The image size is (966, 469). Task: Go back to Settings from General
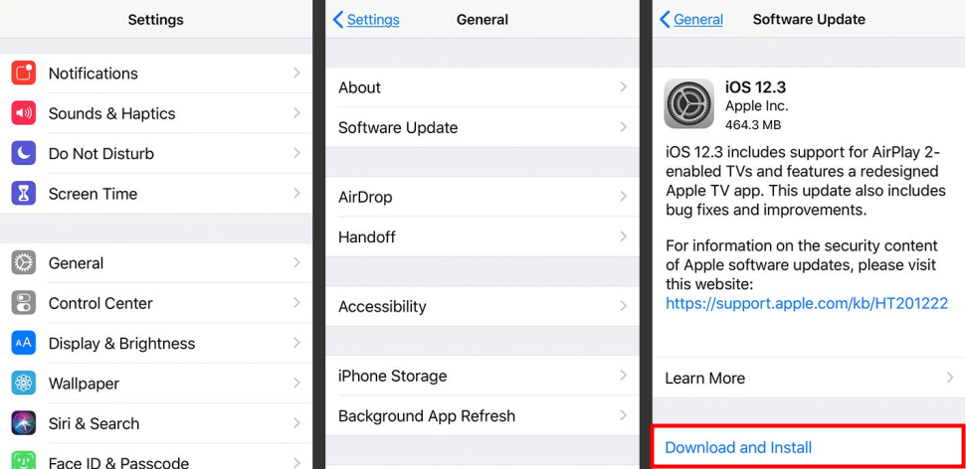point(366,20)
